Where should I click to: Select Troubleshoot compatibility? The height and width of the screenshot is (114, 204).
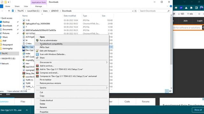tap(51, 44)
